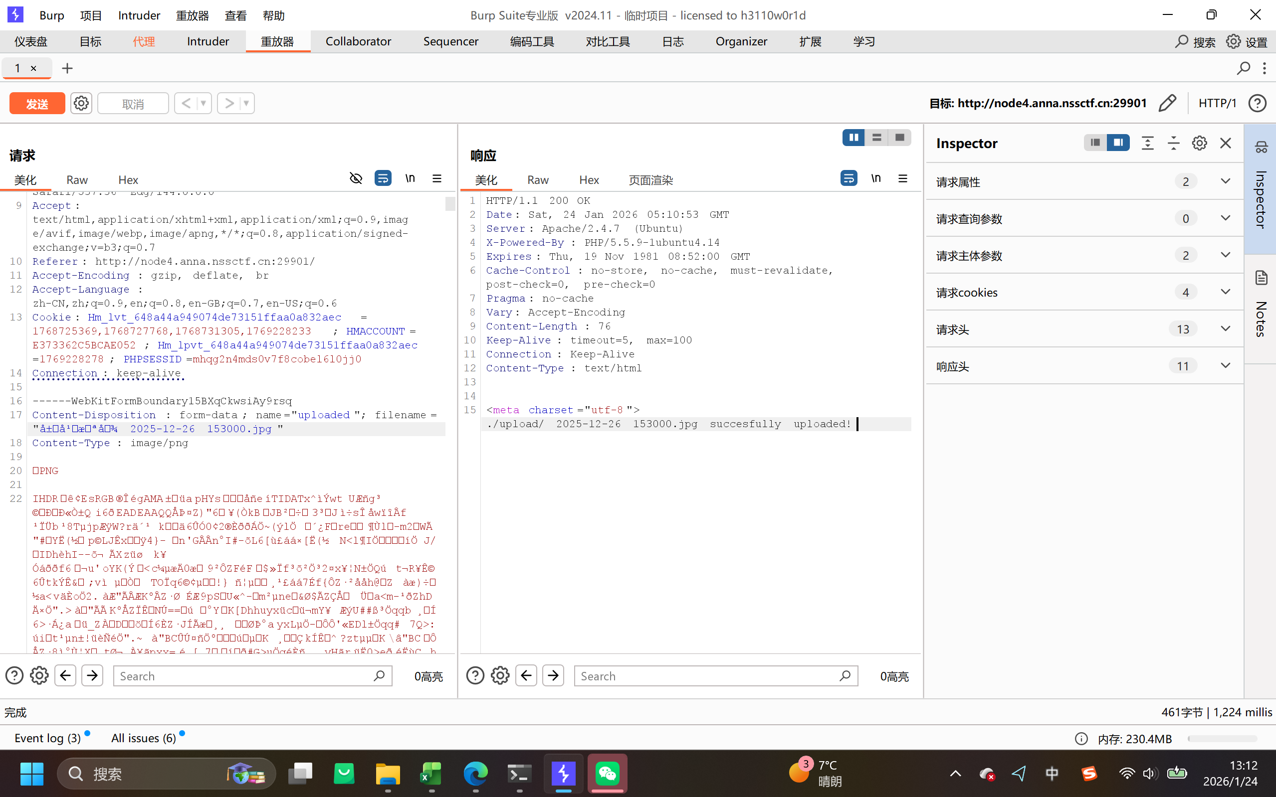Click the response Search input field
Image resolution: width=1276 pixels, height=797 pixels.
tap(707, 676)
